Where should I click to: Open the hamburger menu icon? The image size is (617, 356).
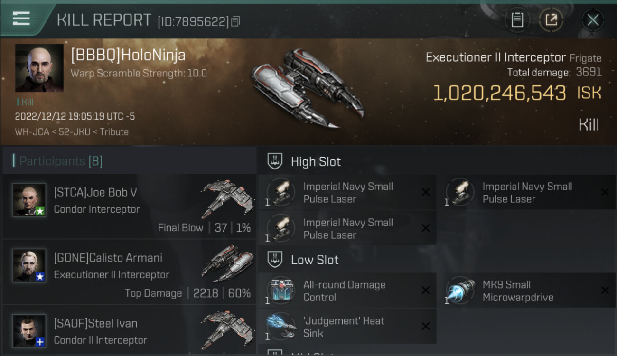pyautogui.click(x=21, y=19)
